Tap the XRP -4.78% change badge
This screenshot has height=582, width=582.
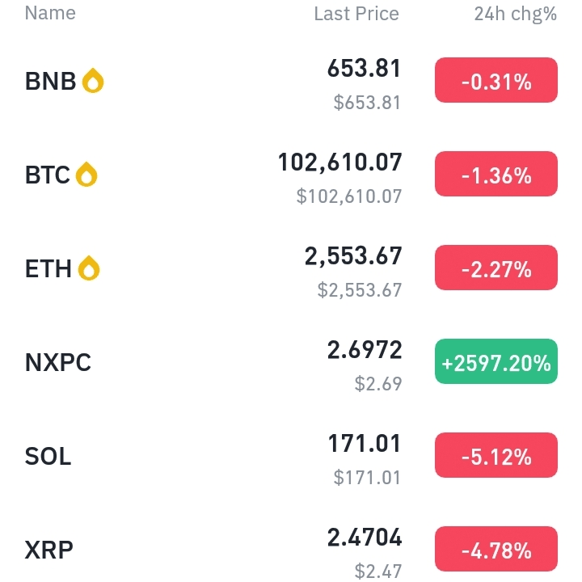click(496, 549)
